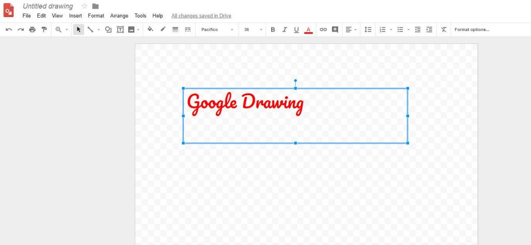Select the Paint format roller icon
The height and width of the screenshot is (245, 531).
point(44,29)
